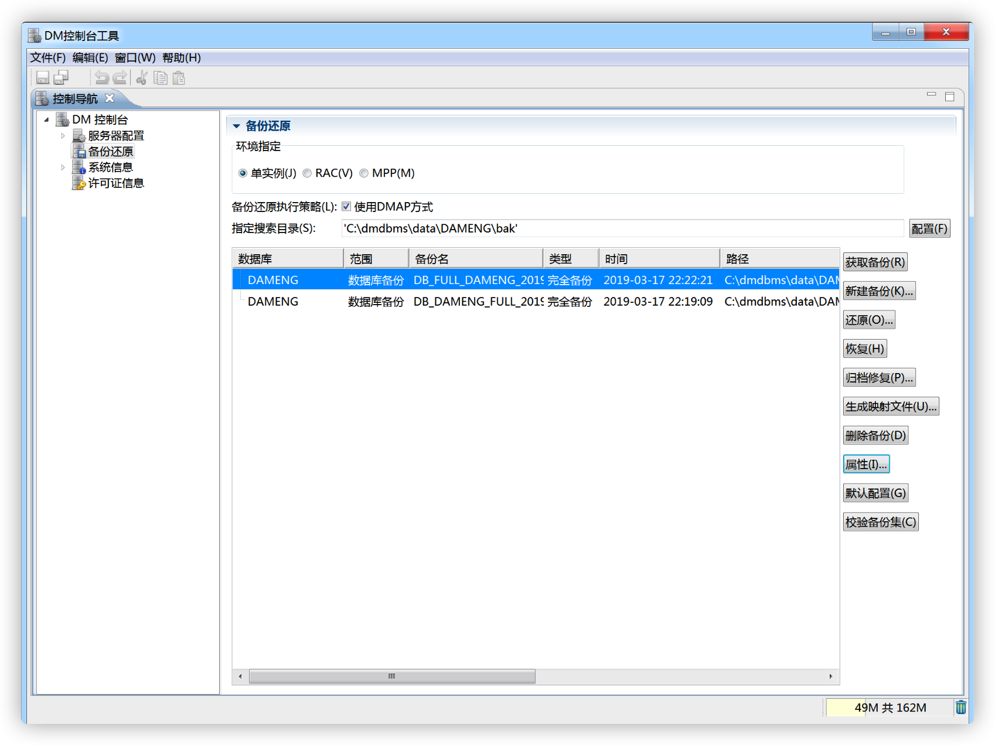Click the 系统信息 tree icon

click(79, 168)
